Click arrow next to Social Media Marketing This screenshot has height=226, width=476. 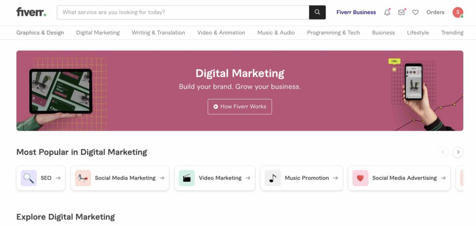click(162, 178)
